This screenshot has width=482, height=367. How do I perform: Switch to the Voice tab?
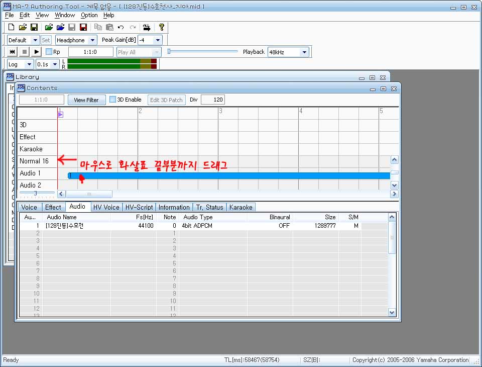pyautogui.click(x=29, y=207)
